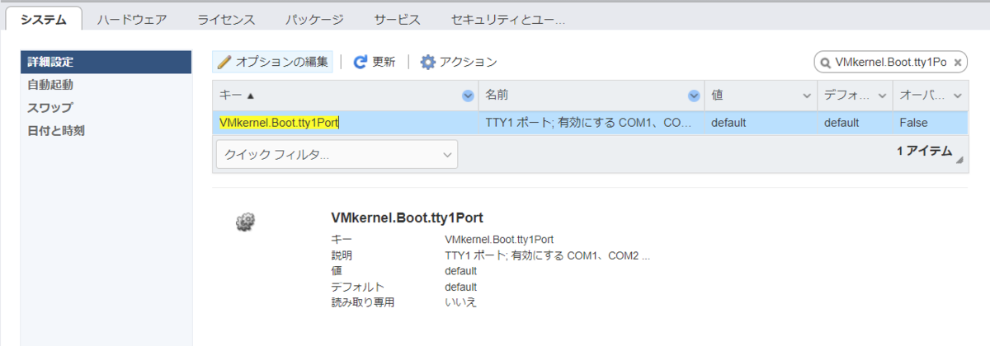The image size is (990, 346).
Task: Clear the search box with the x icon
Action: [x=957, y=62]
